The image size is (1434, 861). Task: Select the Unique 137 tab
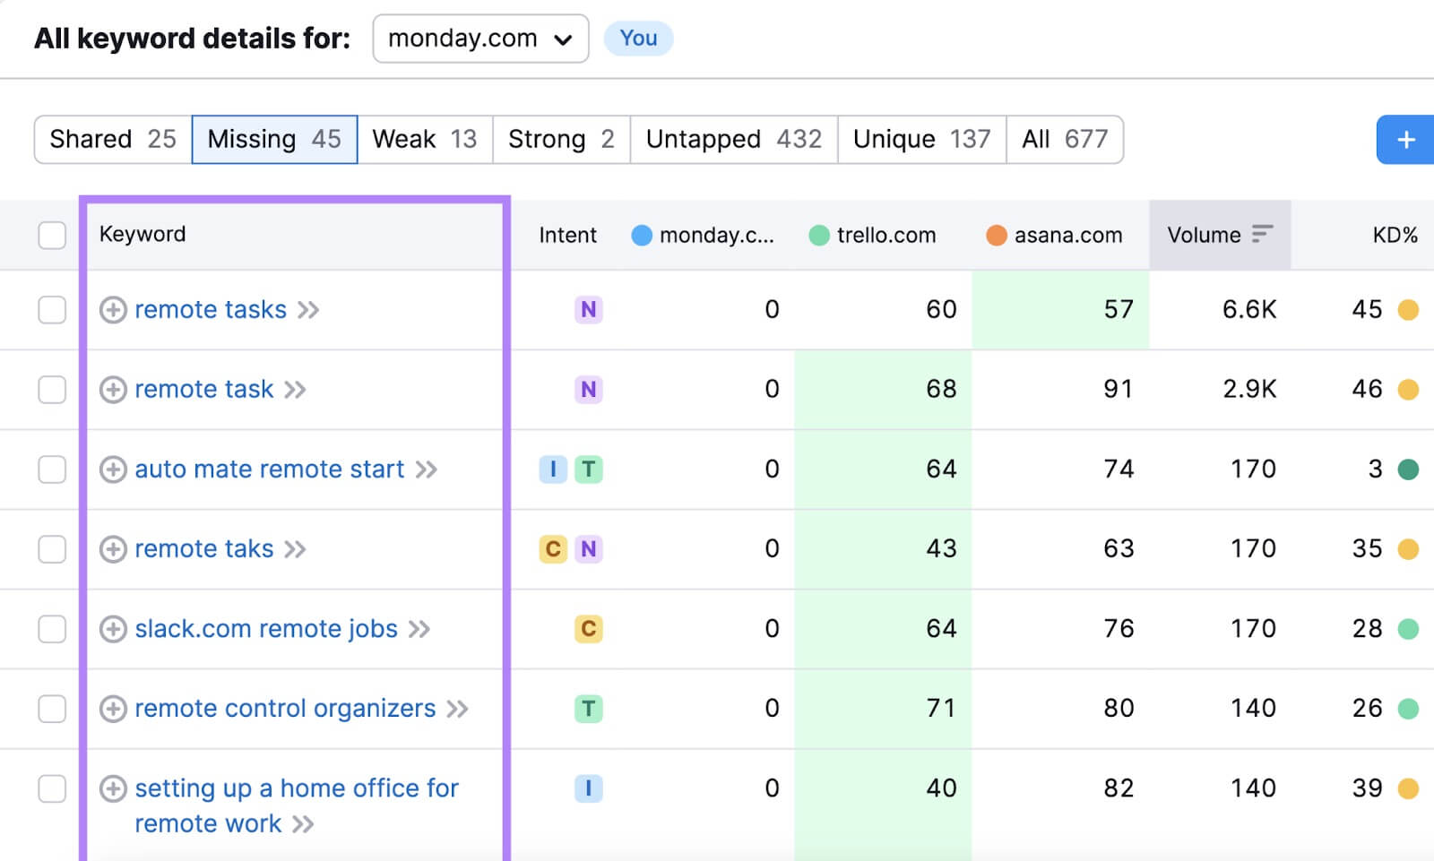coord(922,139)
